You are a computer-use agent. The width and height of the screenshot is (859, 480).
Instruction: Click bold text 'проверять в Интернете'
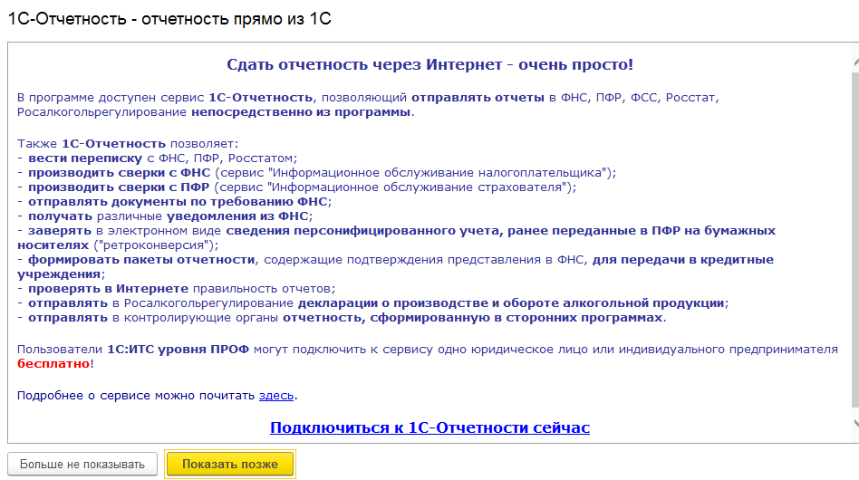tap(109, 288)
